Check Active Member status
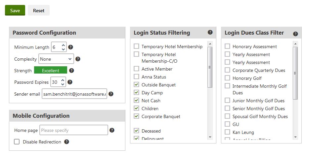Screen dimensions: 309x155 pos(136,69)
